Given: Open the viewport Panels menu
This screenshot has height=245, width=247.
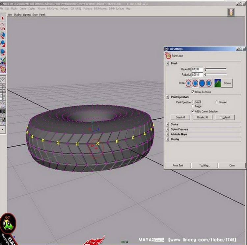Looking at the screenshot, I should point(42,14).
